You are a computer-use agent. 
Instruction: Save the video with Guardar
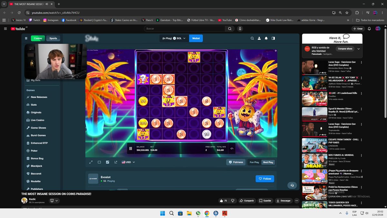tap(265, 201)
